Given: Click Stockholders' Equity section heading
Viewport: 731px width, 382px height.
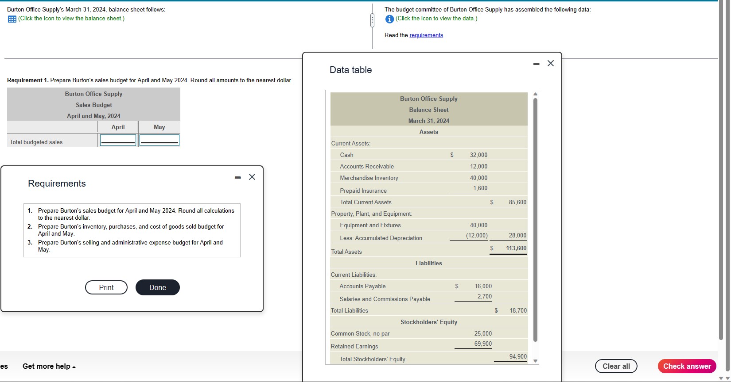Looking at the screenshot, I should 429,322.
